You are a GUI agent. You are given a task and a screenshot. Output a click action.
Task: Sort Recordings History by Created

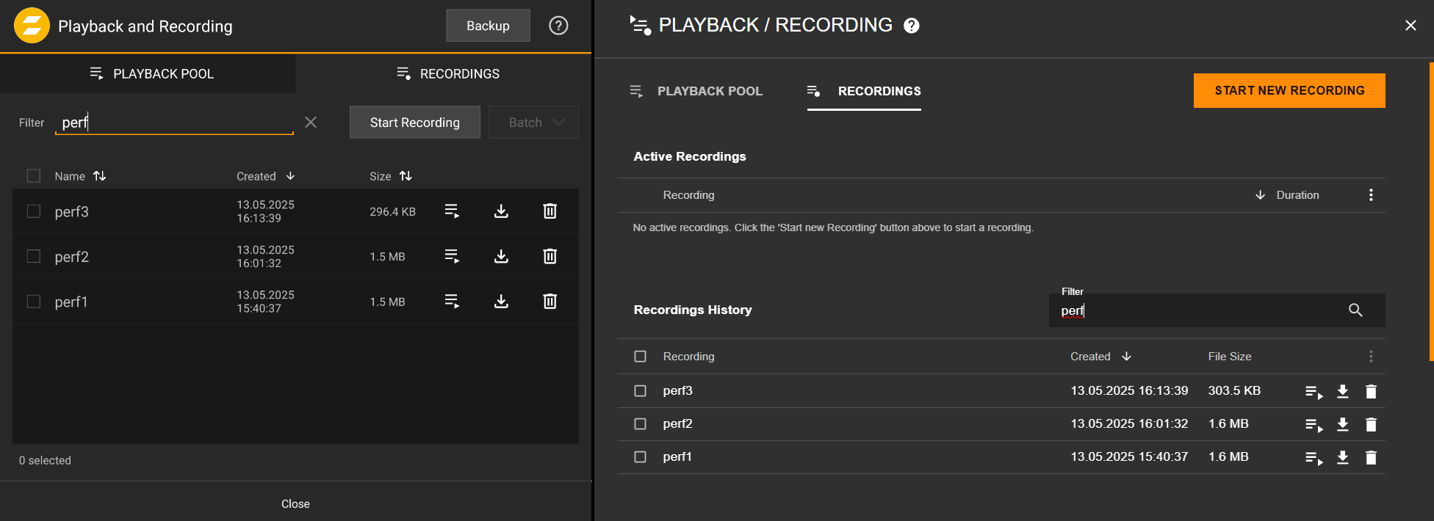pos(1100,357)
